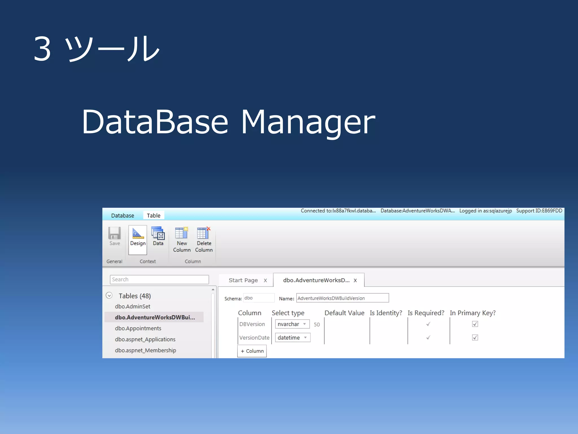Image resolution: width=578 pixels, height=434 pixels.
Task: Open the Database ribbon tab
Action: point(122,216)
